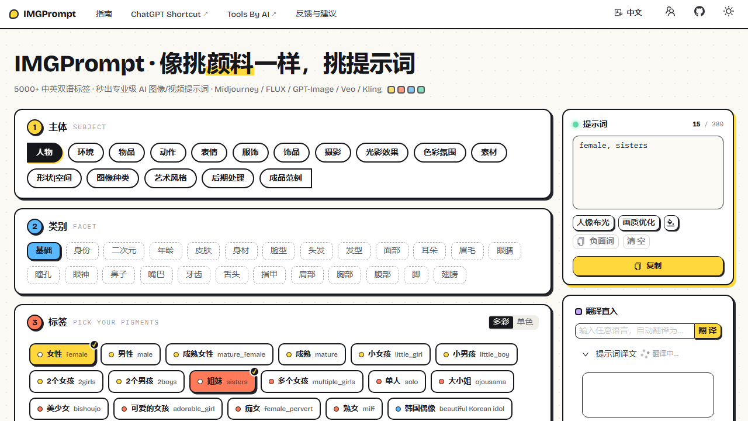Switch tag colors to 单色 mode
The height and width of the screenshot is (421, 748).
[525, 322]
